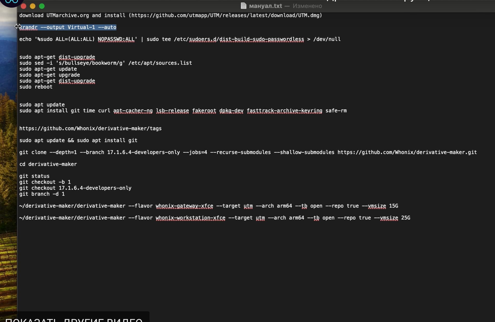Viewport: 495px width, 322px height.
Task: Minimize the window using yellow button
Action: [32, 6]
